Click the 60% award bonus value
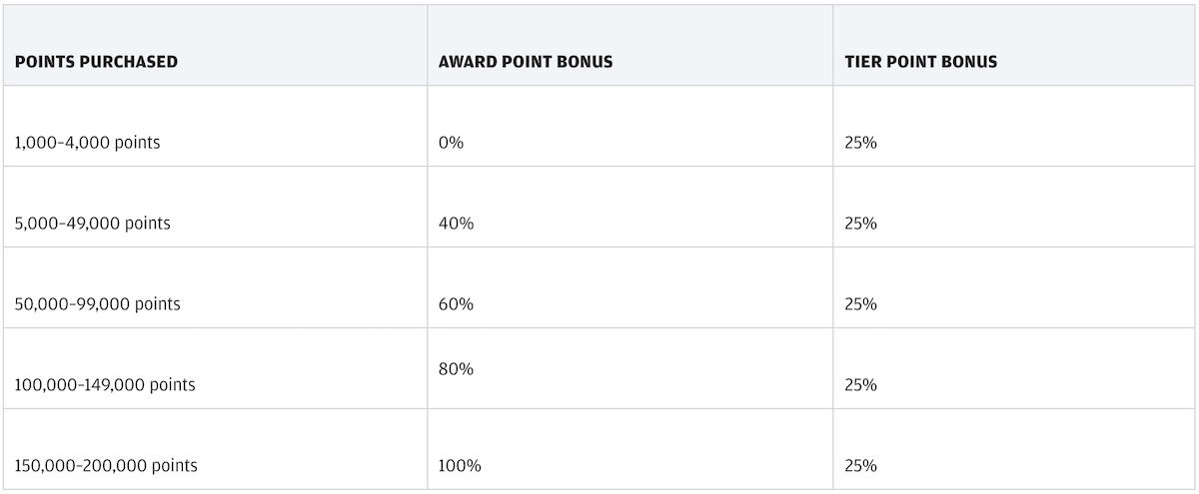The image size is (1199, 494). 456,304
